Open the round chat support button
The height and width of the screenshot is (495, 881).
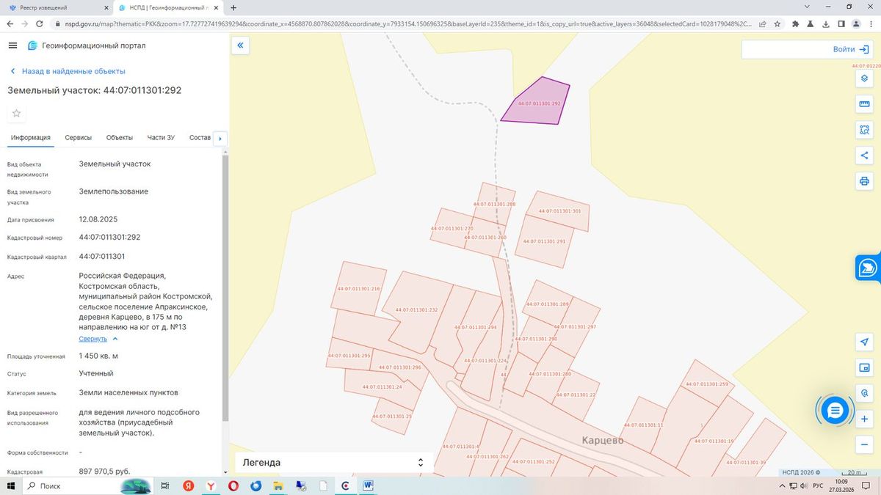click(835, 411)
